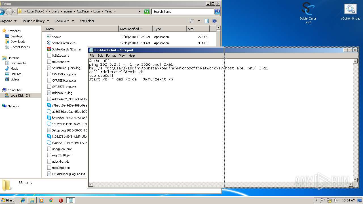Click the volume tray icon

(x=337, y=200)
